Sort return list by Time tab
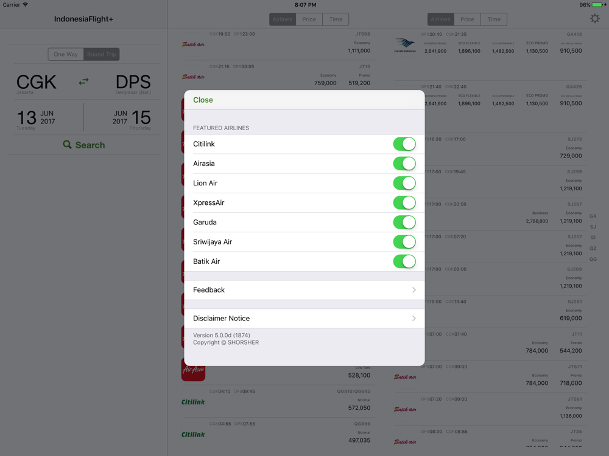Image resolution: width=609 pixels, height=456 pixels. tap(494, 19)
